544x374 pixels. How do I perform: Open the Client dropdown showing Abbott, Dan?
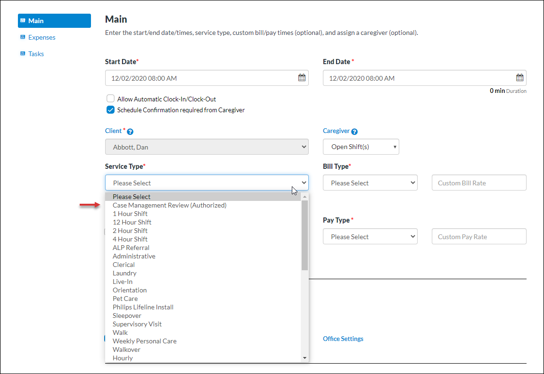(x=206, y=147)
